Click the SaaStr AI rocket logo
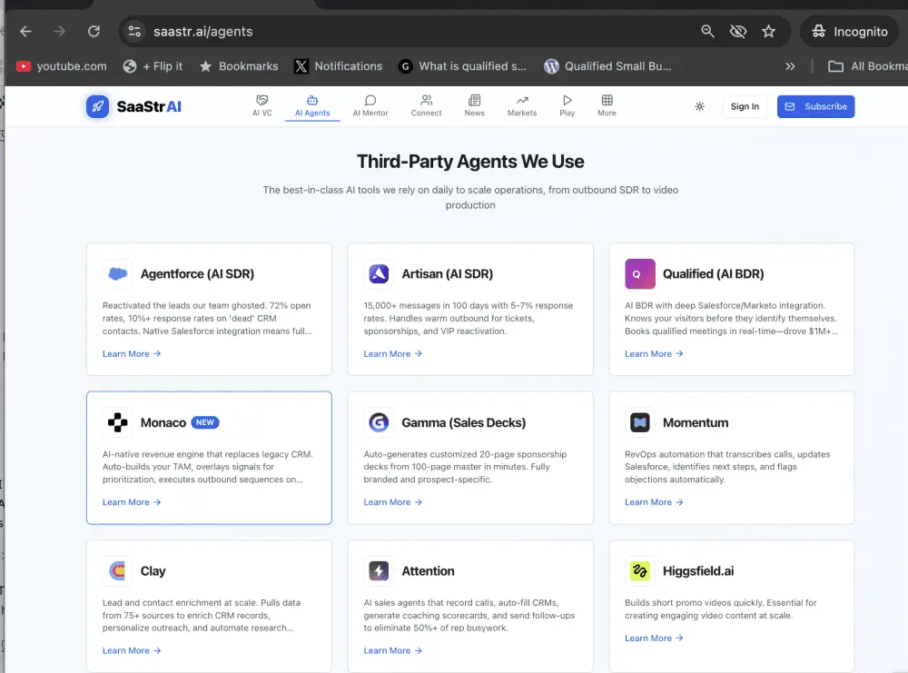The width and height of the screenshot is (908, 673). click(x=98, y=106)
